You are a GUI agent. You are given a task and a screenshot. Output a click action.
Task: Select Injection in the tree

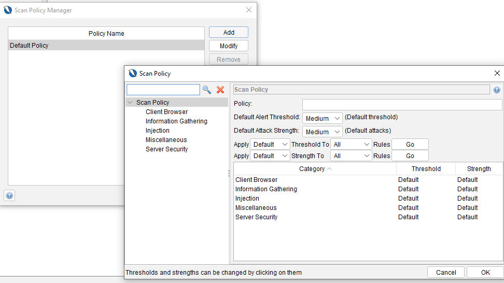click(x=157, y=131)
